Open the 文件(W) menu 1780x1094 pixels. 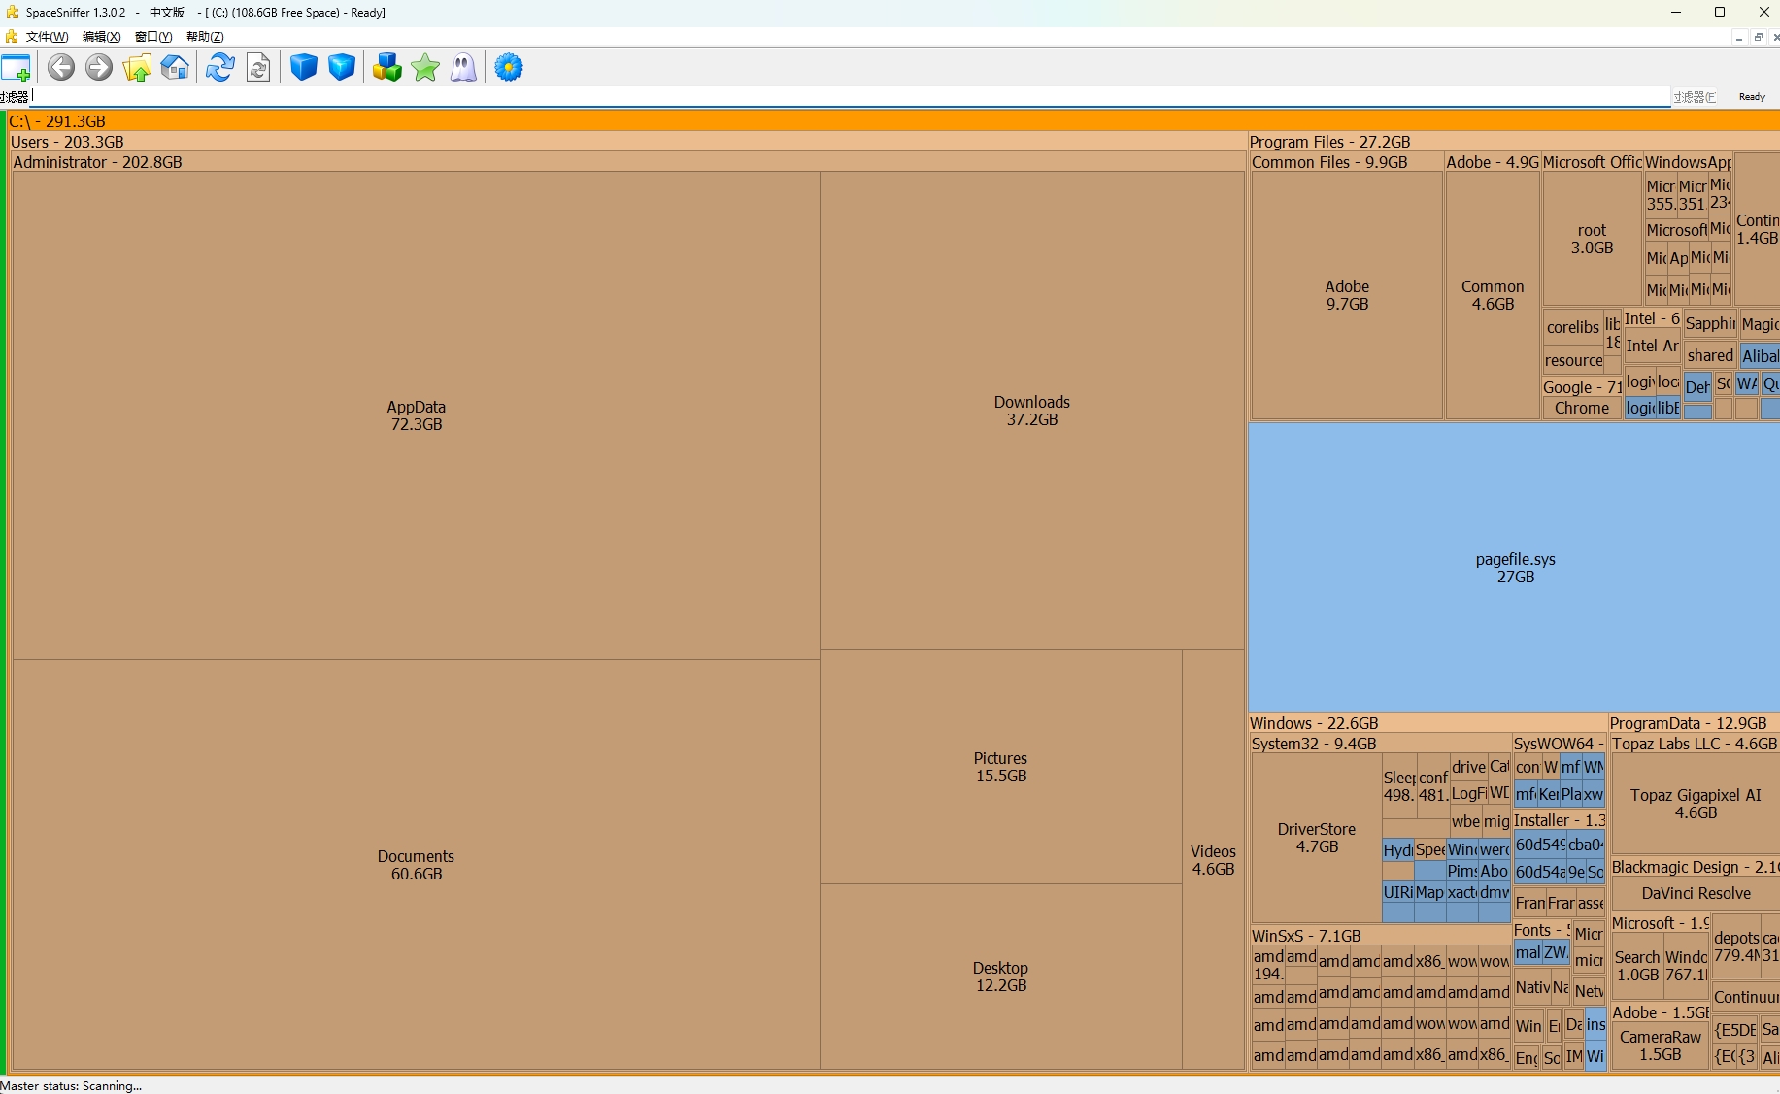[46, 37]
